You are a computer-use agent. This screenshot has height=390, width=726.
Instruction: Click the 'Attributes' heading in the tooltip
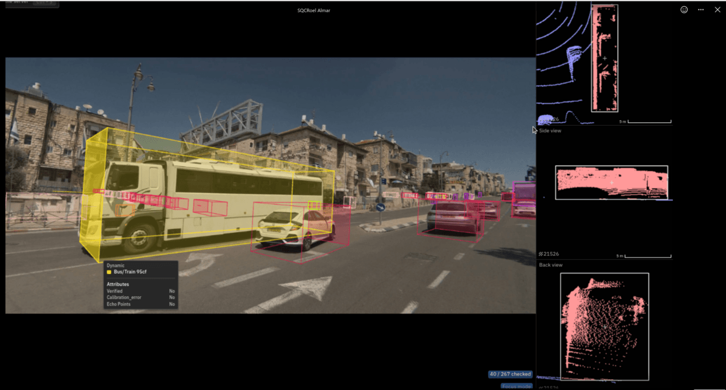pyautogui.click(x=118, y=284)
